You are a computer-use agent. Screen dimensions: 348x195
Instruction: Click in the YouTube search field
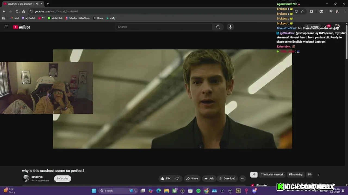click(164, 27)
